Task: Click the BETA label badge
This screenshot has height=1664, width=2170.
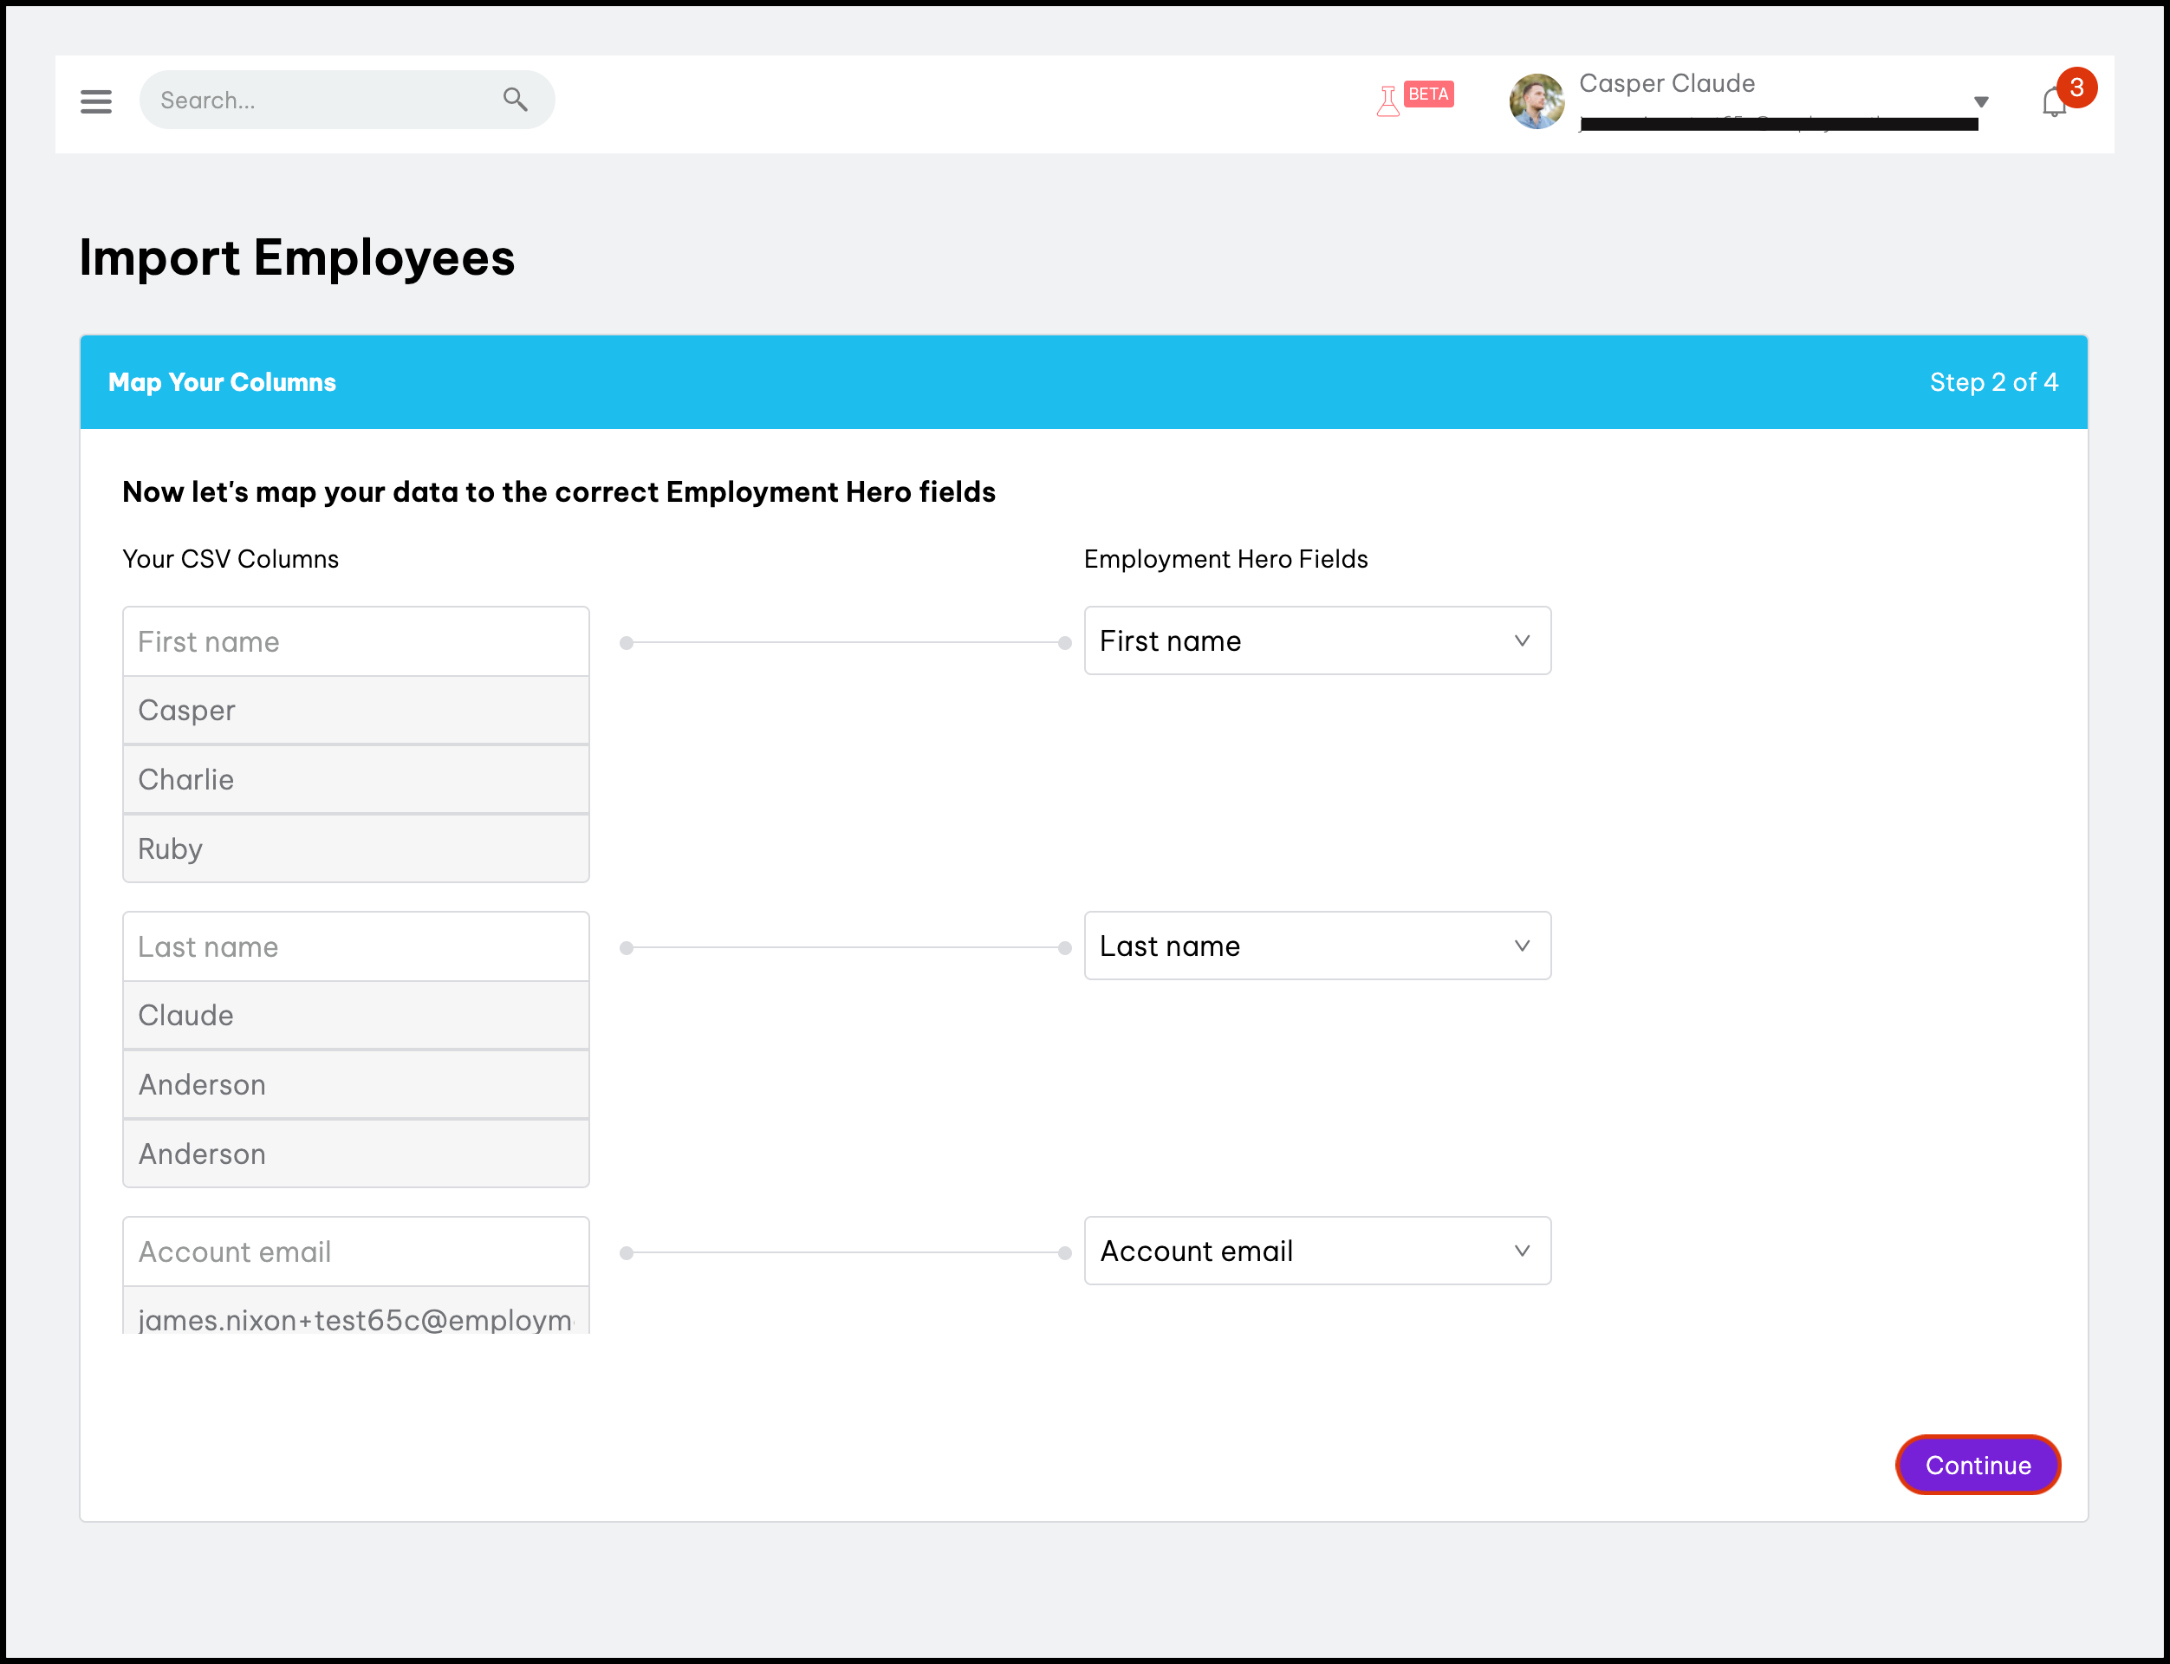Action: click(x=1428, y=94)
